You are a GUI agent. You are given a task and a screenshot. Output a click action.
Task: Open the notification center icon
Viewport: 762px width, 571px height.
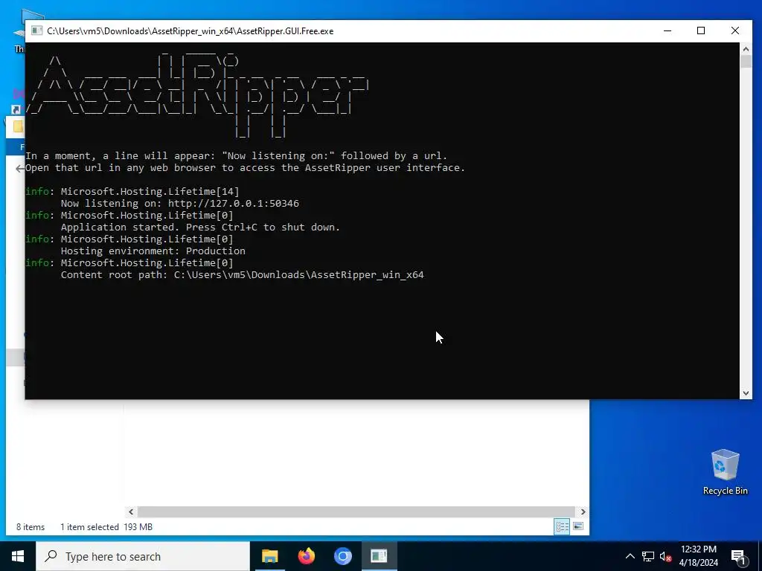[x=738, y=558]
